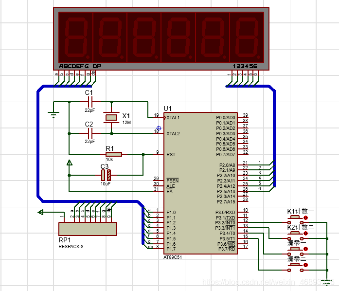Select resistor R1 10k symbol

tap(114, 154)
